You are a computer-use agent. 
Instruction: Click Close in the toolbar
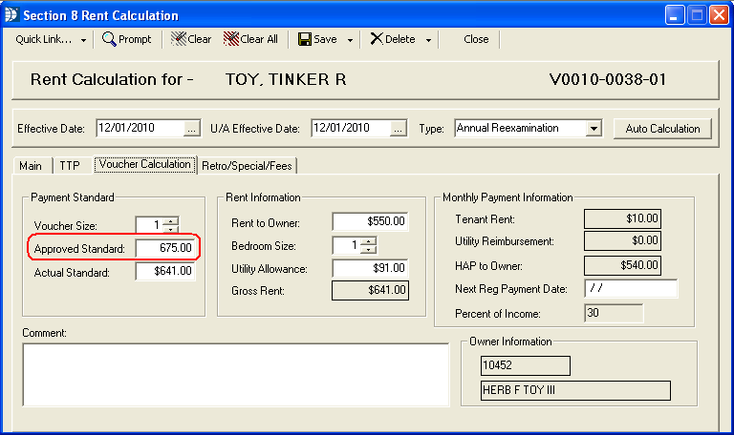[x=476, y=39]
